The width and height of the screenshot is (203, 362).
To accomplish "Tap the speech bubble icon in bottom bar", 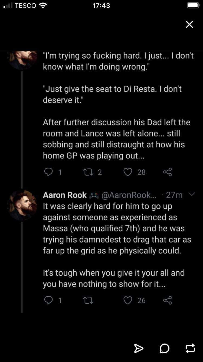I will tap(165, 348).
